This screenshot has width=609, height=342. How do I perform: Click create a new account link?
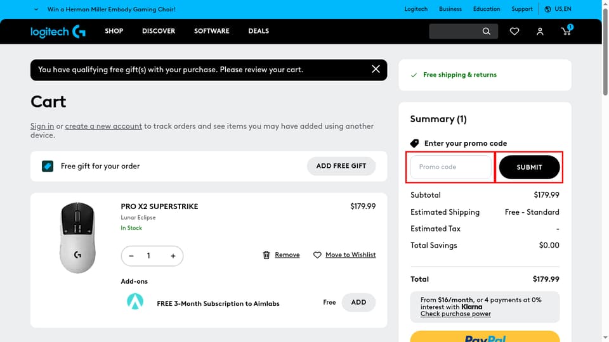tap(103, 126)
